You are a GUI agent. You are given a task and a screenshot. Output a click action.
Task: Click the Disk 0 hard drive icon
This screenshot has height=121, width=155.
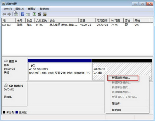pyautogui.click(x=6, y=61)
